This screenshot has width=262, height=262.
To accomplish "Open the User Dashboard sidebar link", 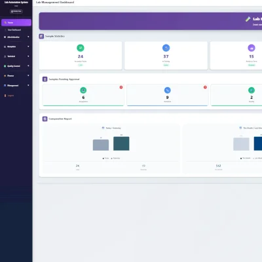I will point(14,30).
